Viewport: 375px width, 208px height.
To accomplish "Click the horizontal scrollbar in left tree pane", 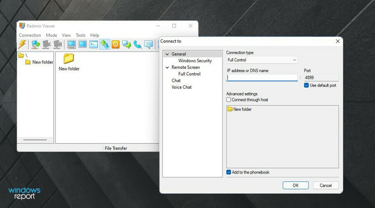I will click(x=35, y=140).
